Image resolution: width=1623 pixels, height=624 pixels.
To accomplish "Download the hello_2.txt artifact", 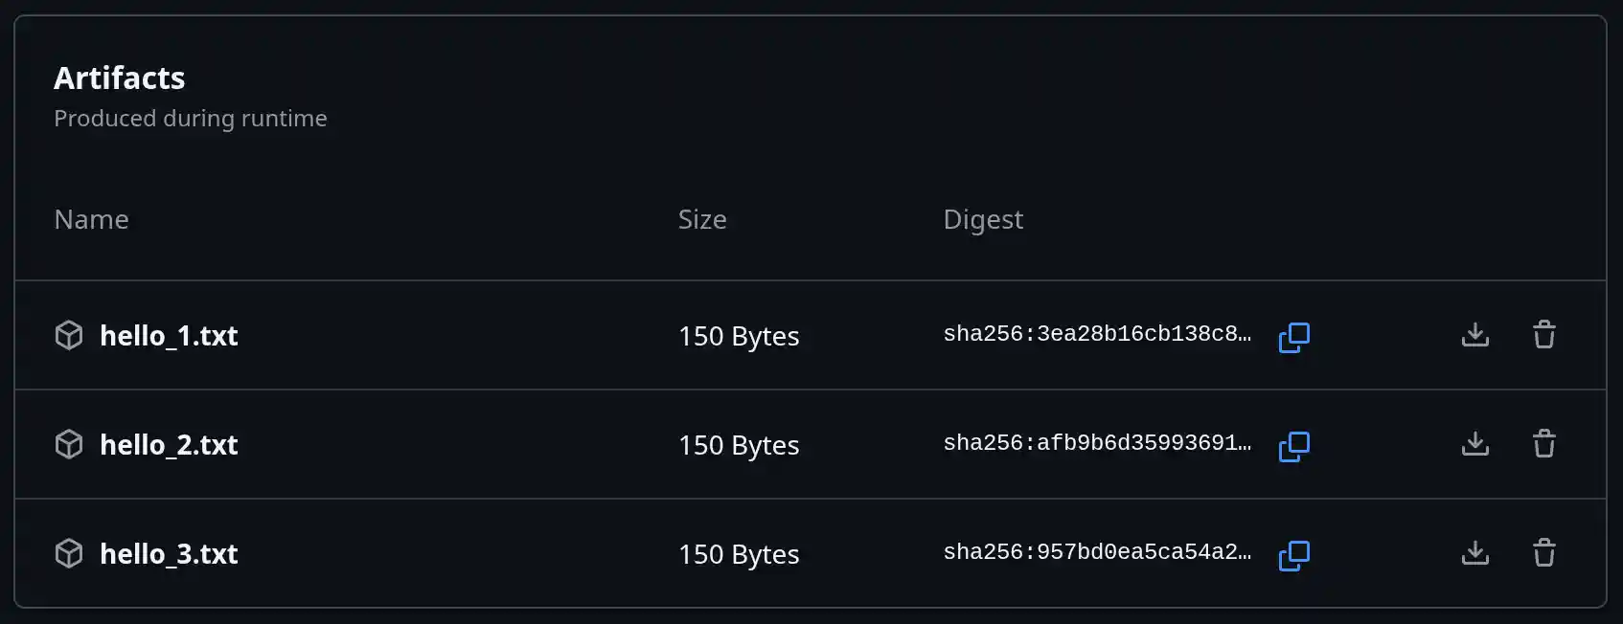I will tap(1474, 444).
